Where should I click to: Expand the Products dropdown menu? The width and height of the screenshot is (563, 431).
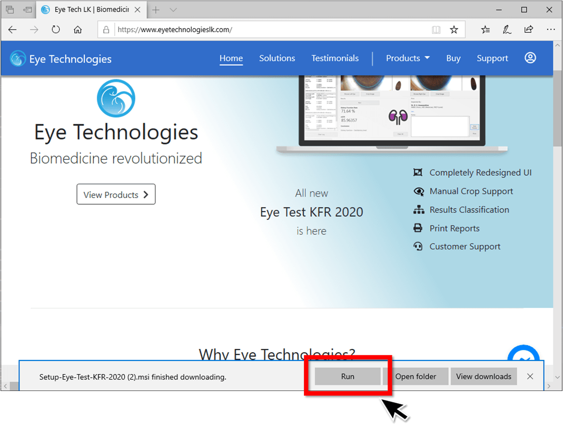tap(408, 58)
